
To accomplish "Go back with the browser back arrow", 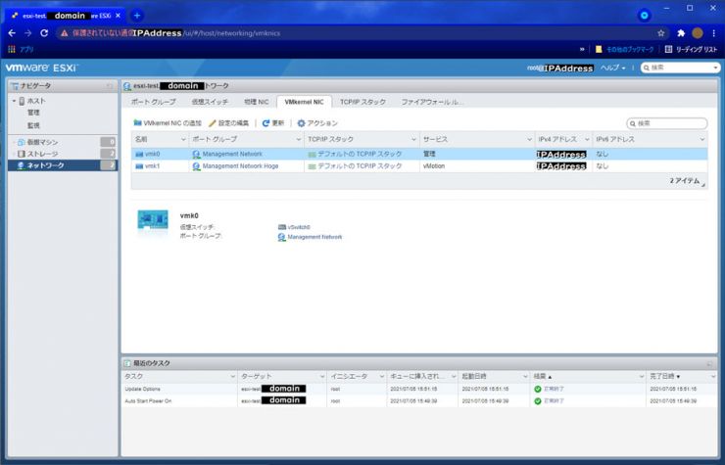I will pyautogui.click(x=12, y=33).
